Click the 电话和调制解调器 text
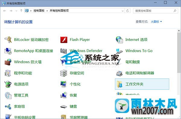Screen dimensions: 181x119 tap(140, 73)
